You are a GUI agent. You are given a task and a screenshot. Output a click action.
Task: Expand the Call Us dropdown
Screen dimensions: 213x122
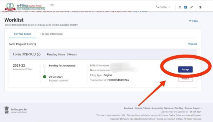(163, 7)
